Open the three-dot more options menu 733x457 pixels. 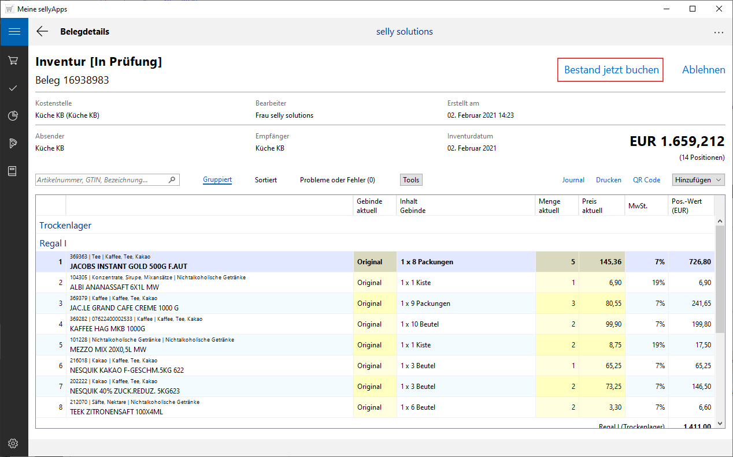tap(719, 32)
